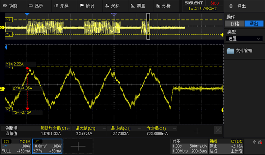Open the 测量 (Measure) menu
265x155 pixels.
(x=141, y=6)
